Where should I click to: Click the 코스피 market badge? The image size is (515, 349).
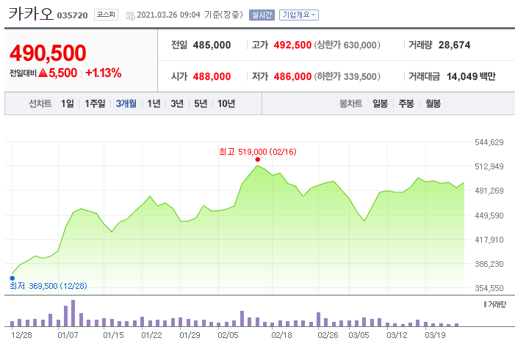[106, 15]
